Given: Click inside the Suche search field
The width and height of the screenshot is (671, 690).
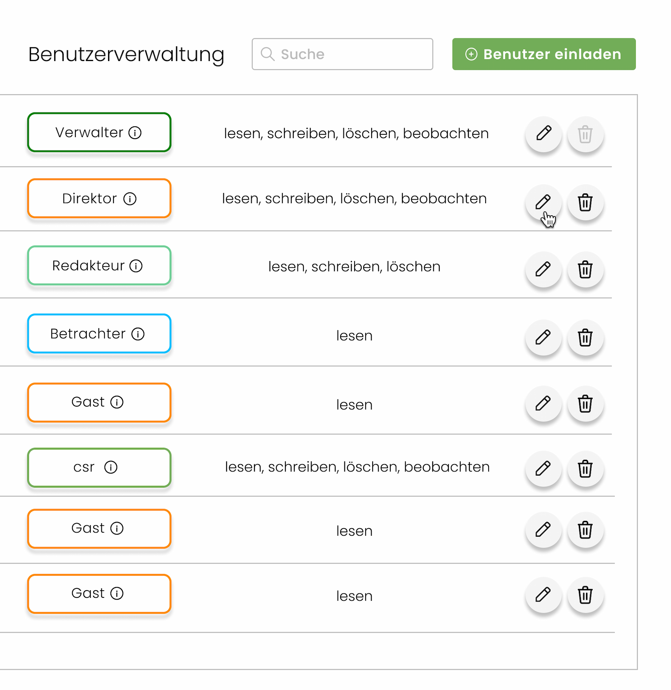Looking at the screenshot, I should pyautogui.click(x=342, y=54).
